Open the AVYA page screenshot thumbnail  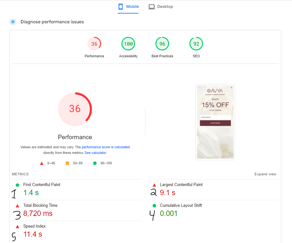point(215,122)
